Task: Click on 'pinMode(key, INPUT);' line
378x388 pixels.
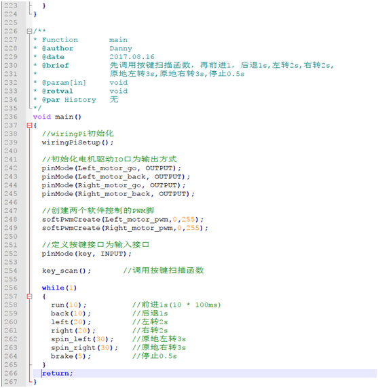Action: click(87, 254)
